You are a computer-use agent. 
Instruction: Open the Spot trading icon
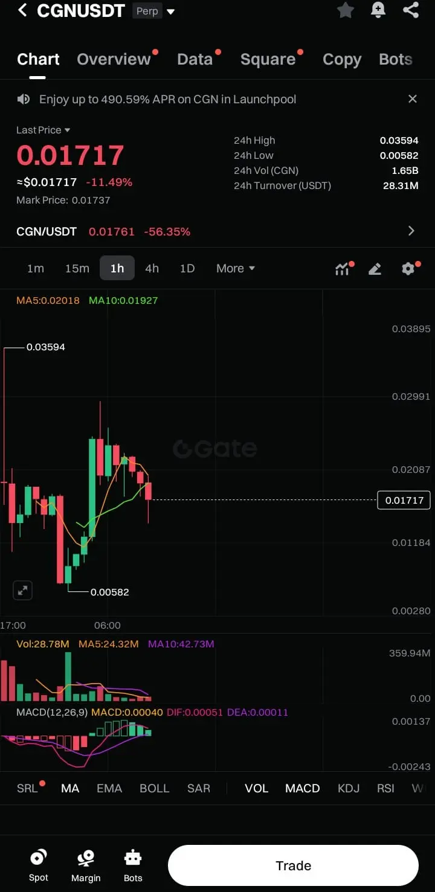tap(39, 865)
